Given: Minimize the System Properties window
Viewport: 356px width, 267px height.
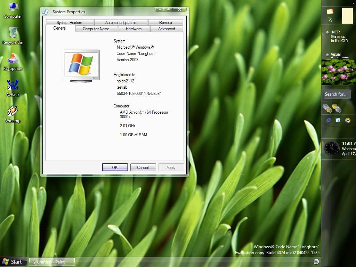Looking at the screenshot, I should point(160,9).
